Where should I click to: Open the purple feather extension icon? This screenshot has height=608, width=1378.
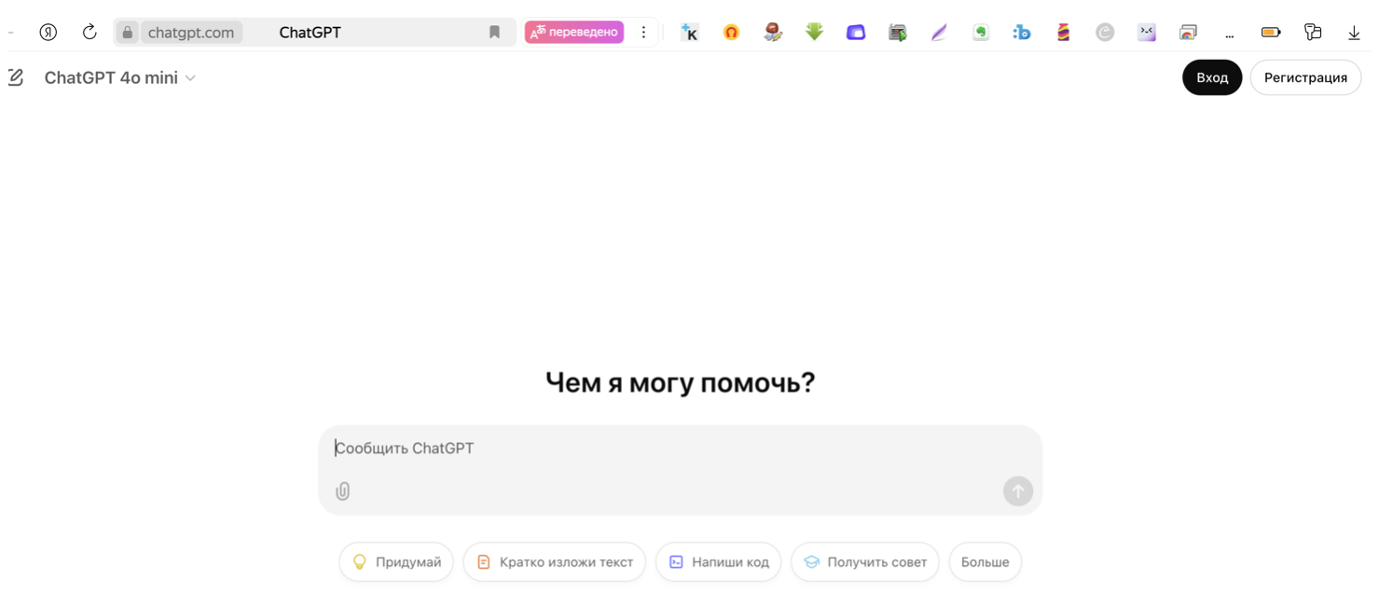pyautogui.click(x=939, y=33)
